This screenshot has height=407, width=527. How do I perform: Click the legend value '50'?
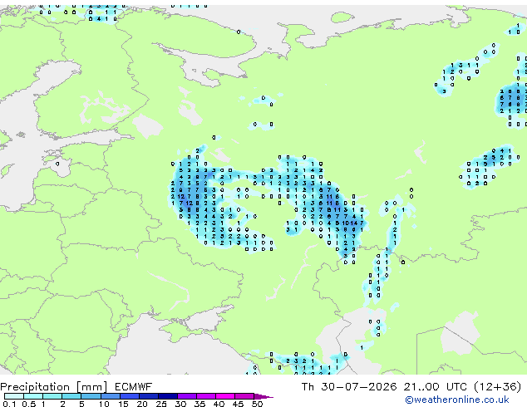(257, 404)
